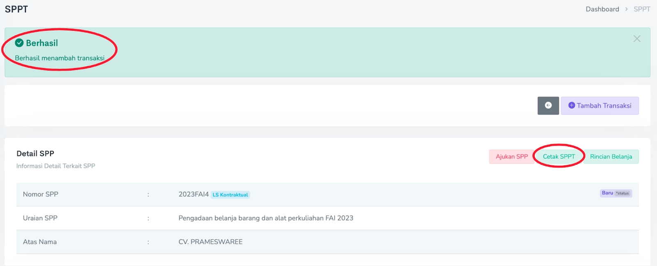Viewport: 657px width, 266px height.
Task: Click the SPPT breadcrumb item
Action: [x=641, y=9]
